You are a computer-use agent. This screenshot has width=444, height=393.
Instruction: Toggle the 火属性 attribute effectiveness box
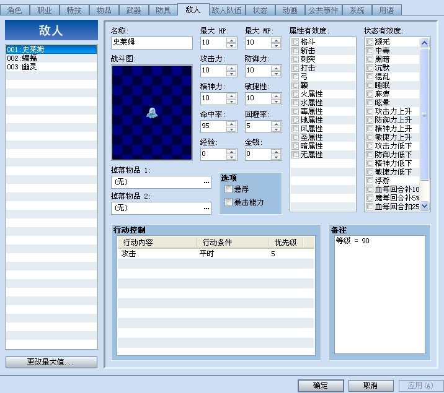pos(295,94)
